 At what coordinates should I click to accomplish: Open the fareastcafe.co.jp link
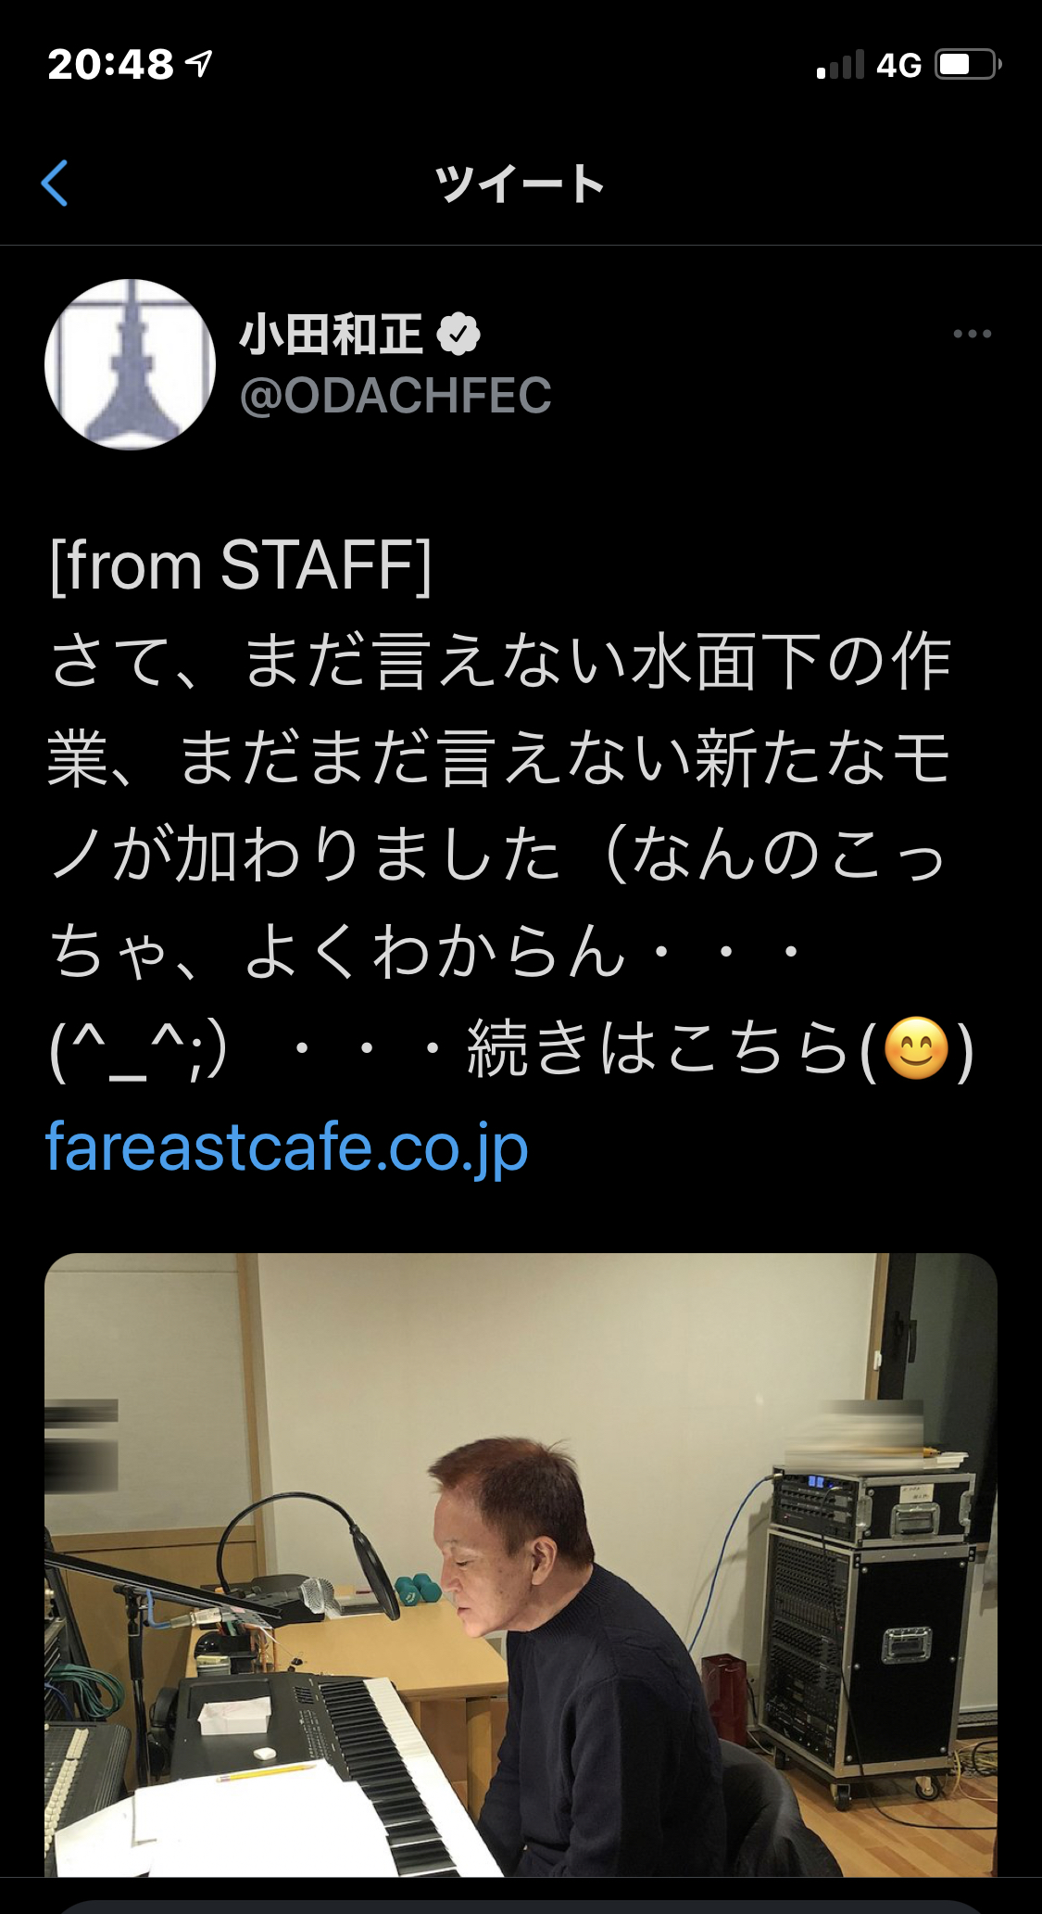click(x=287, y=1147)
